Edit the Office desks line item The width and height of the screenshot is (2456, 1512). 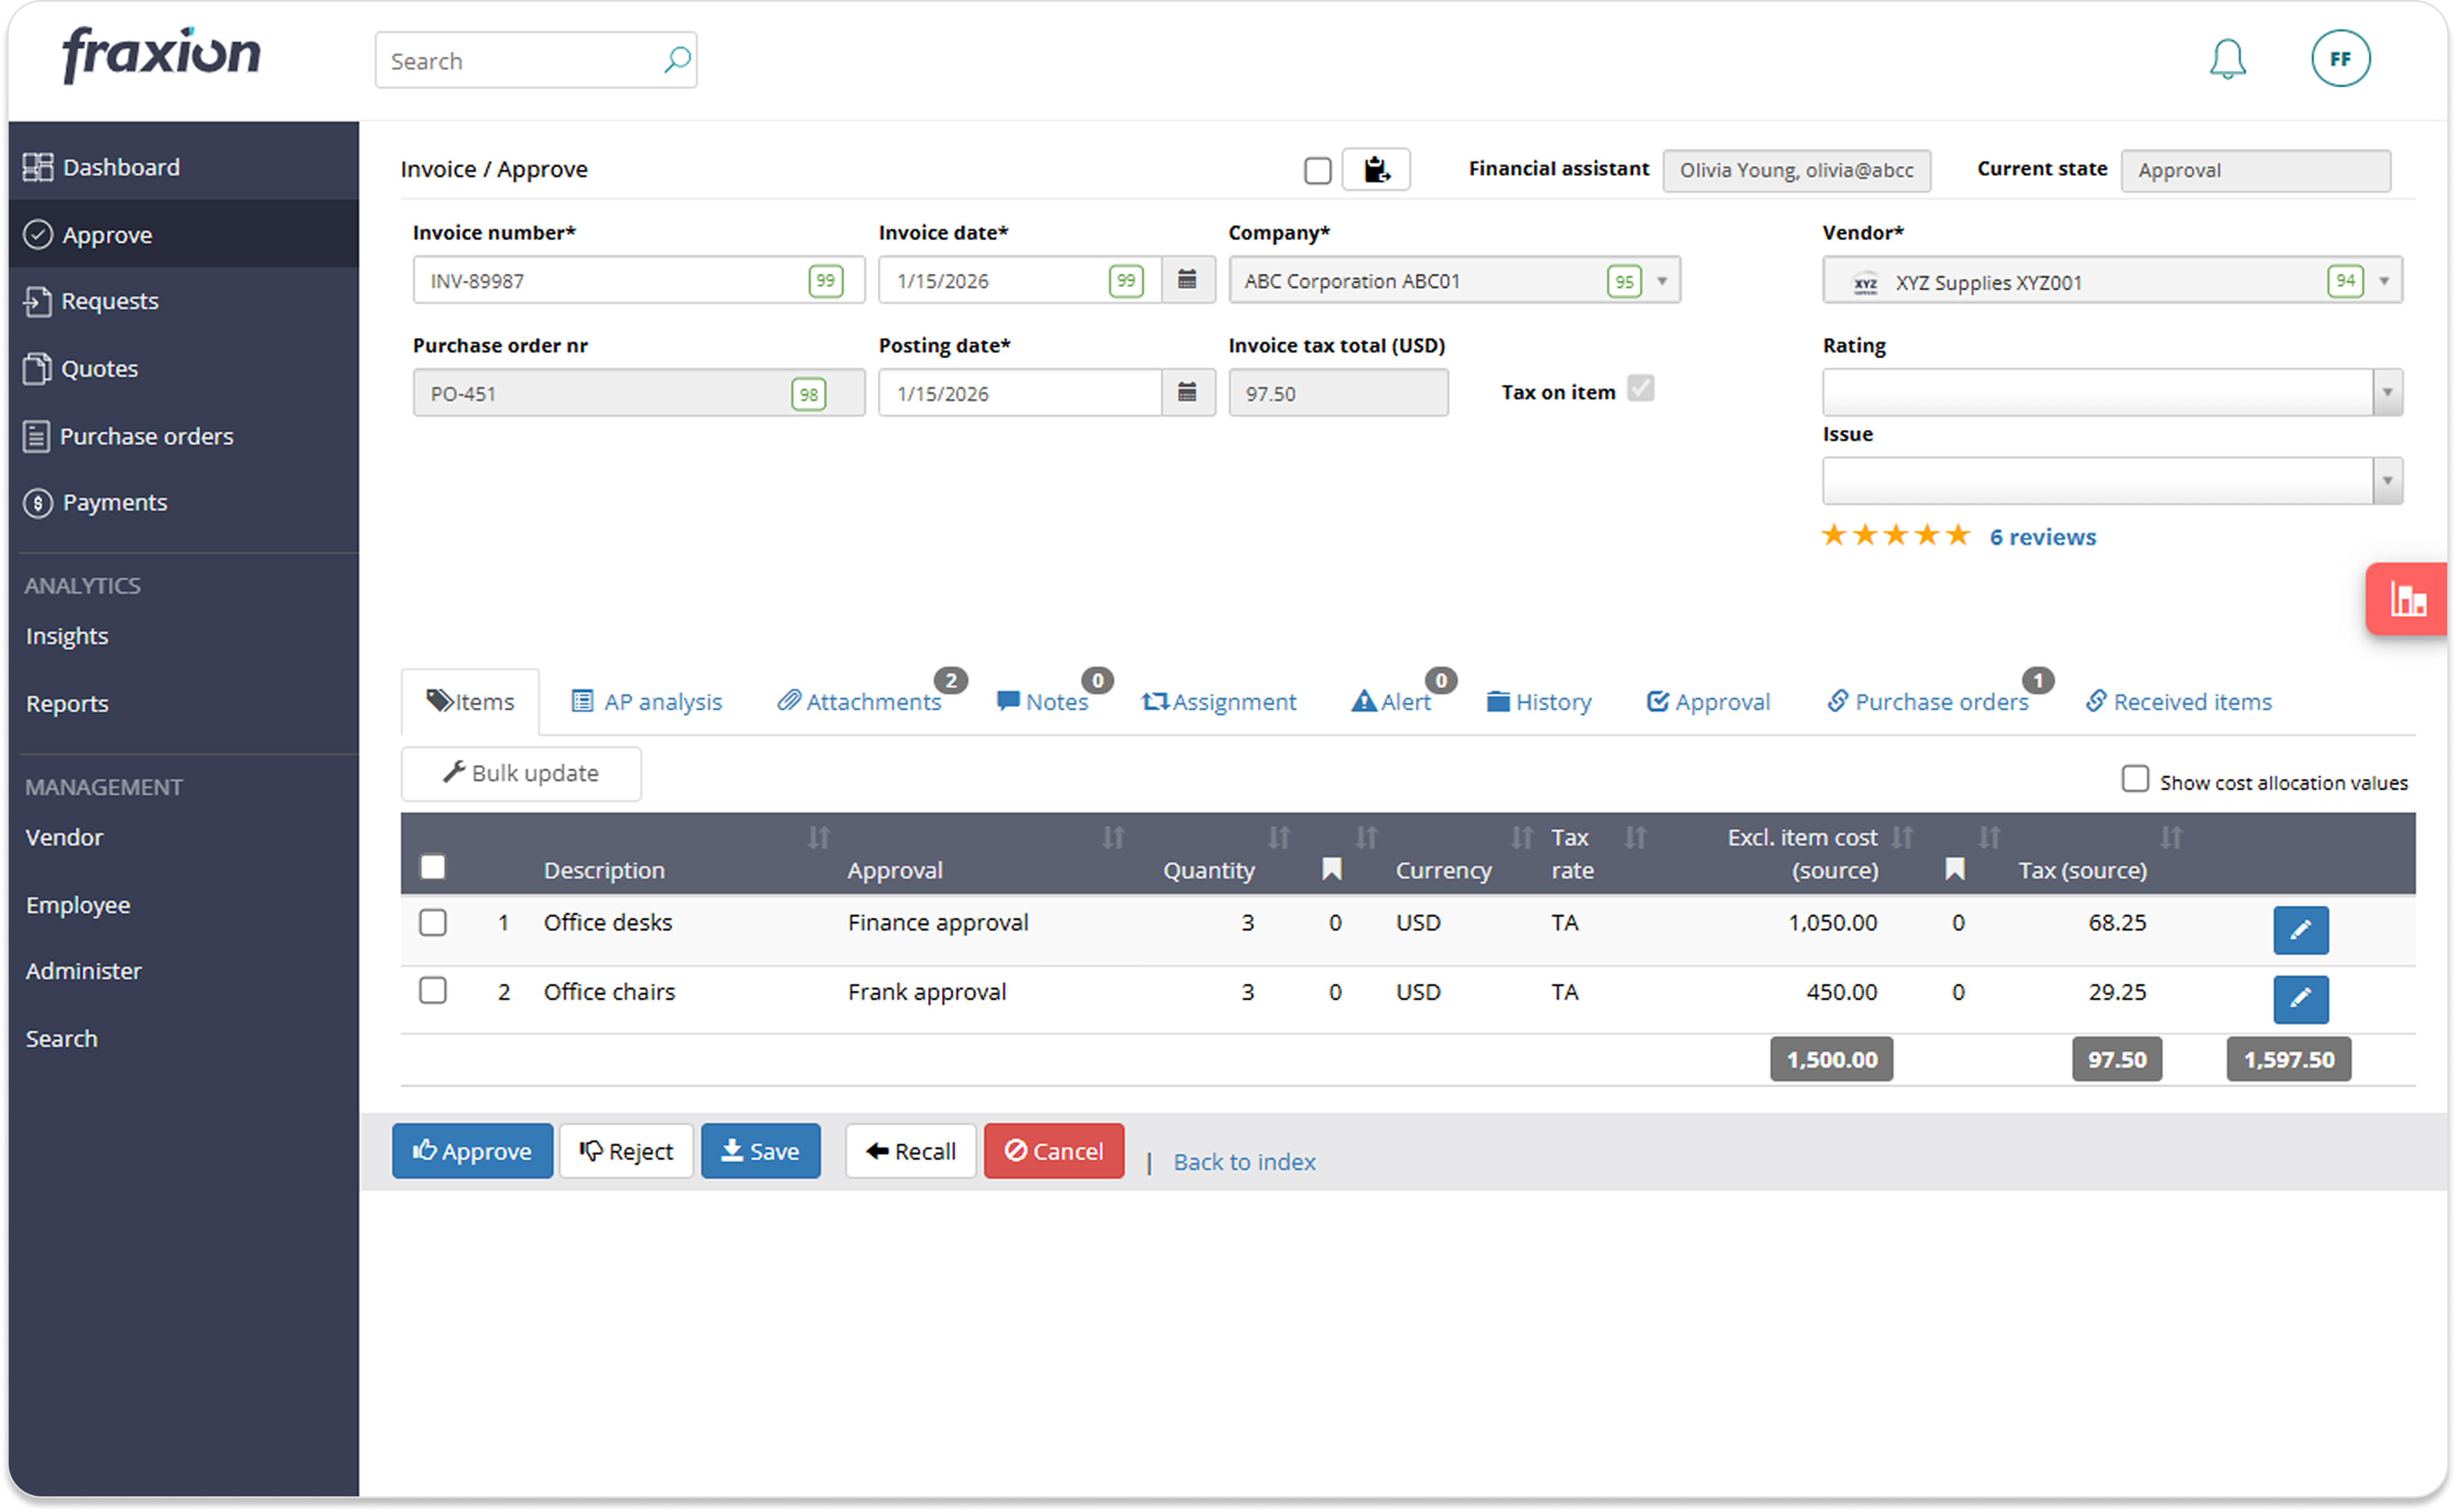click(x=2301, y=930)
